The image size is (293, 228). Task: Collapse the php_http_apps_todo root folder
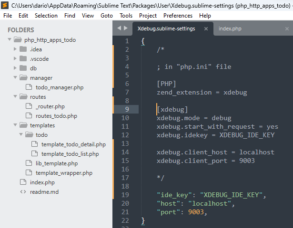[10, 39]
